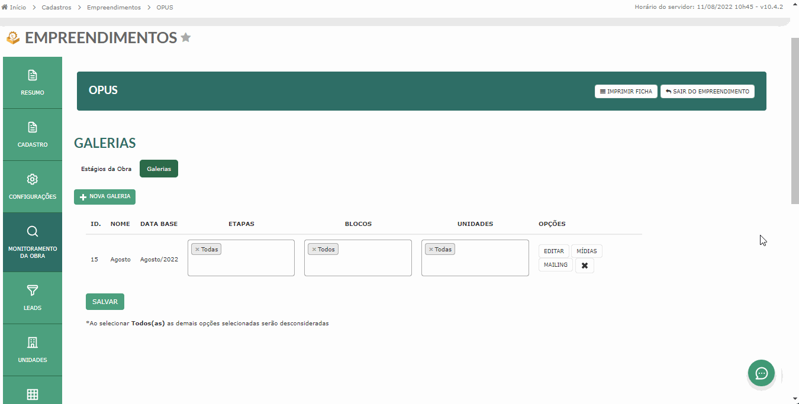Click the ID. column header
Image resolution: width=799 pixels, height=404 pixels.
[x=96, y=224]
